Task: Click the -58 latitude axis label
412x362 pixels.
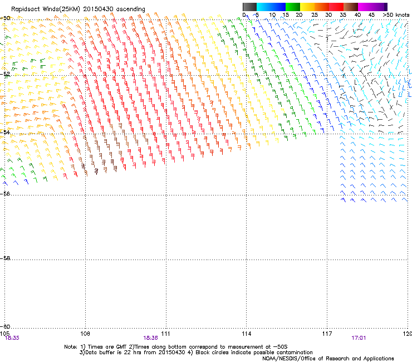Action: (5, 258)
